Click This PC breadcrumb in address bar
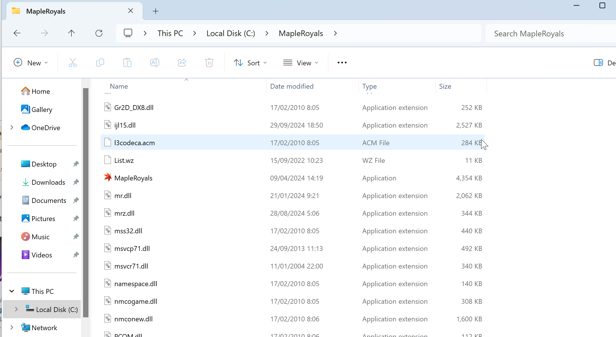Viewport: 616px width, 337px height. point(170,33)
